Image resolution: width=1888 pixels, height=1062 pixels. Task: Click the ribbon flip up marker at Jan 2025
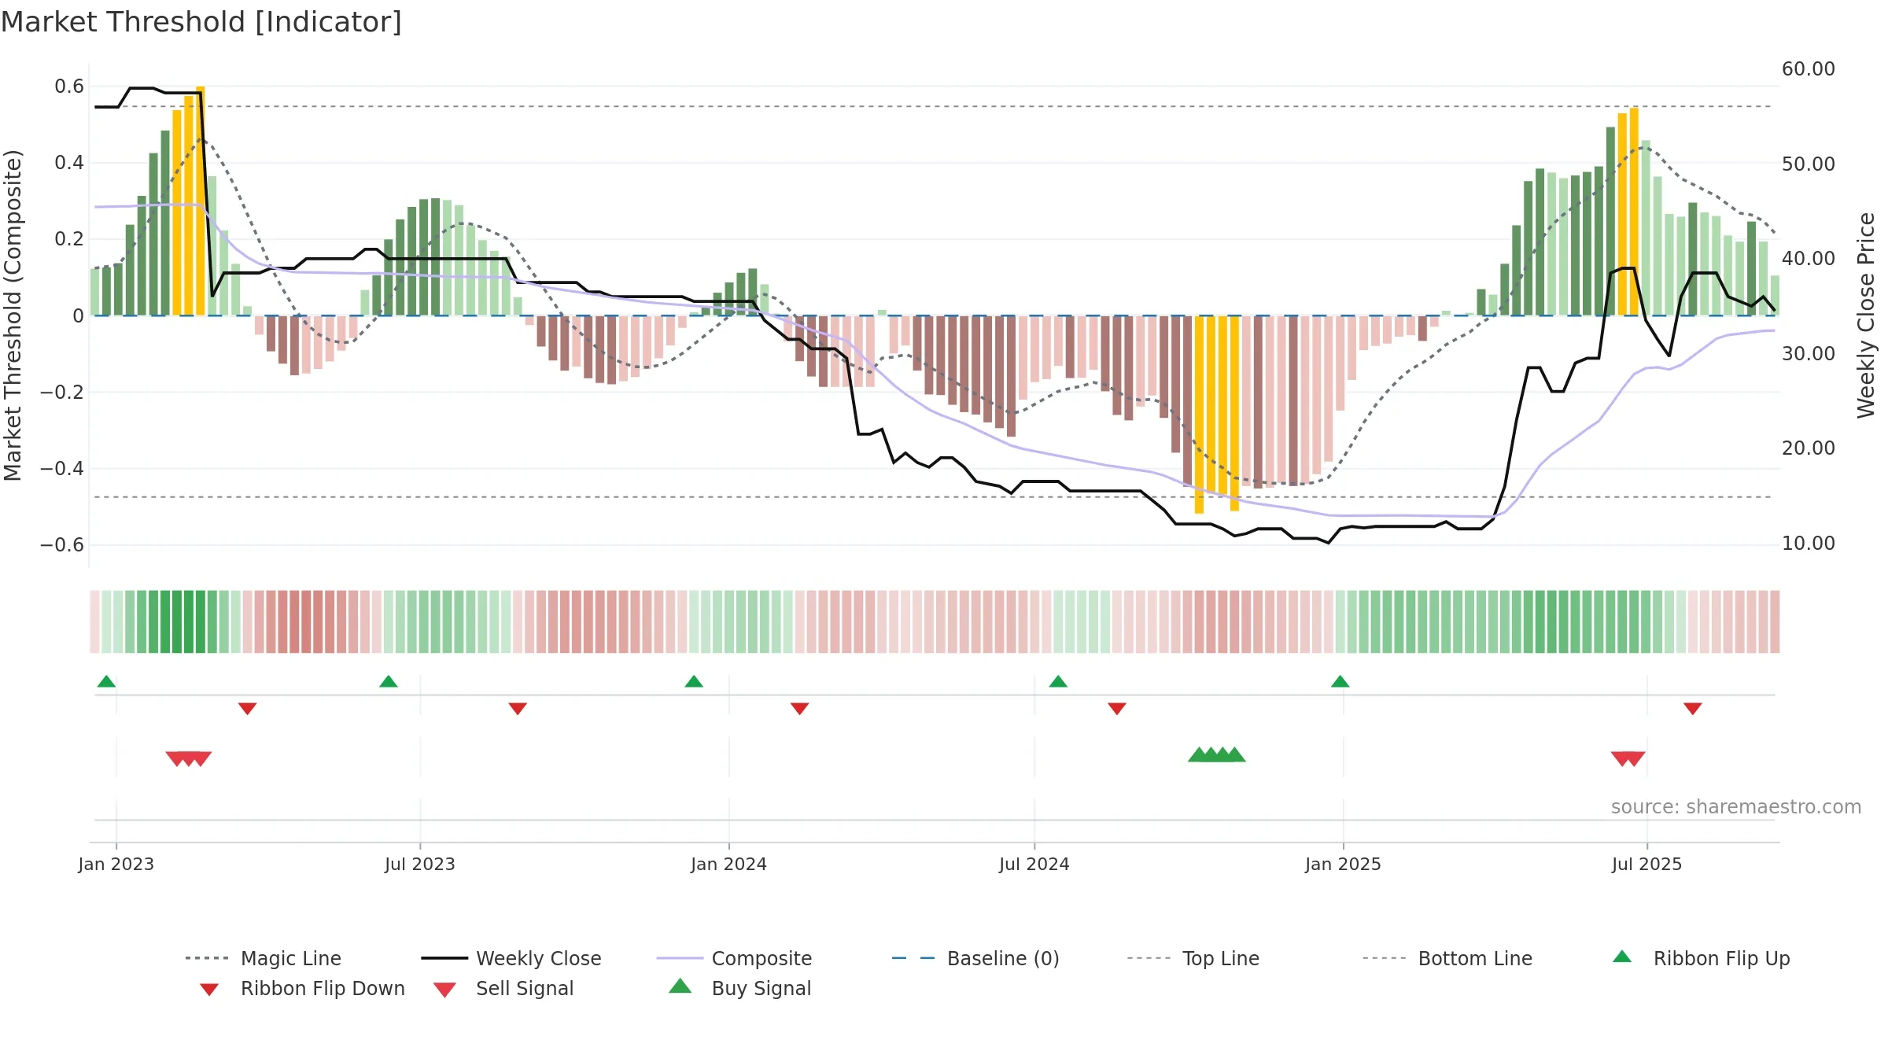1340,681
